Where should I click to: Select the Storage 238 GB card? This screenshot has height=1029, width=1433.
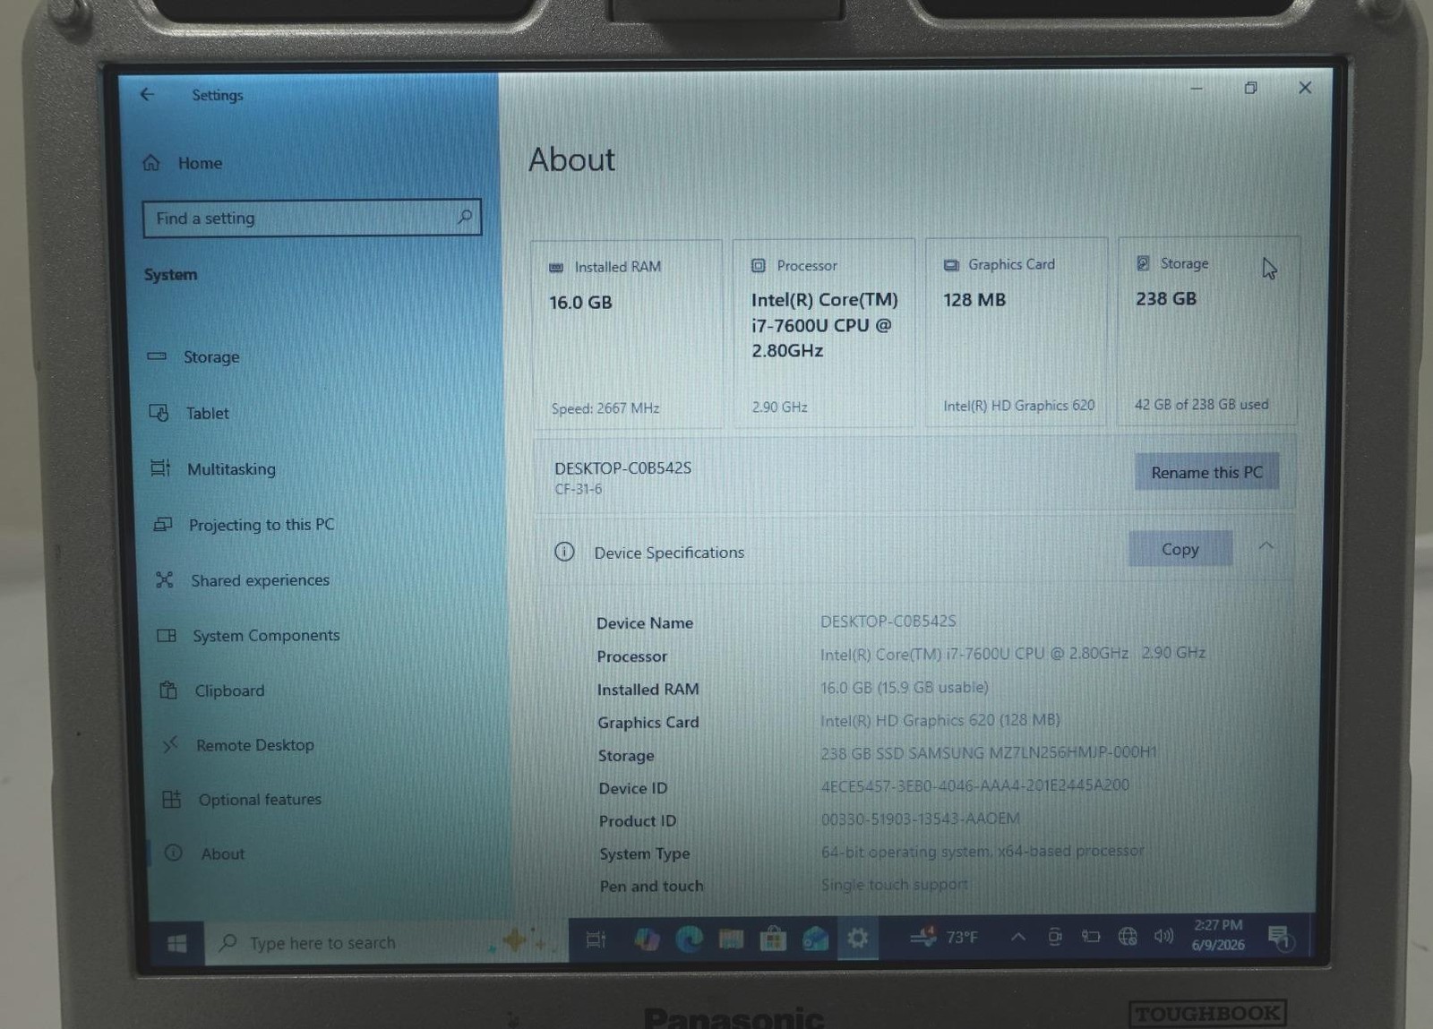click(1209, 330)
